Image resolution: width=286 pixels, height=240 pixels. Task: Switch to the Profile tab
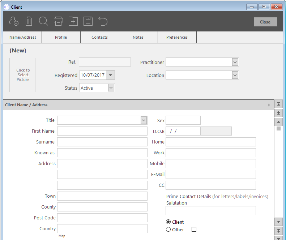tap(61, 37)
